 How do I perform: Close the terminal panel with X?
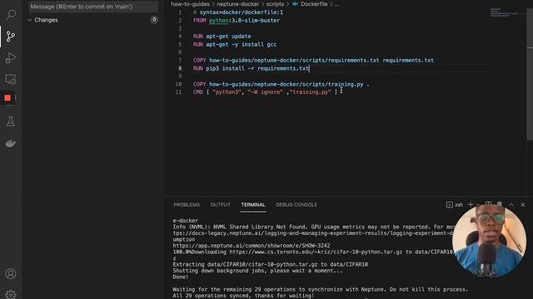coord(523,204)
